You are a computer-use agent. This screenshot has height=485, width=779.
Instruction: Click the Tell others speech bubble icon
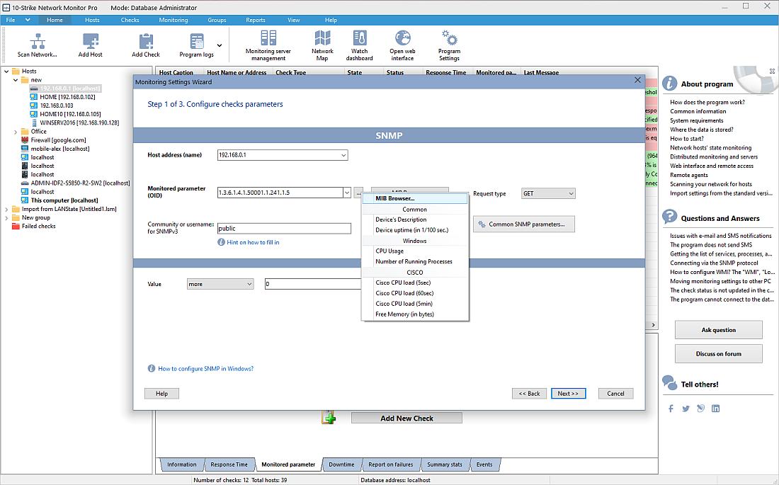coord(669,383)
